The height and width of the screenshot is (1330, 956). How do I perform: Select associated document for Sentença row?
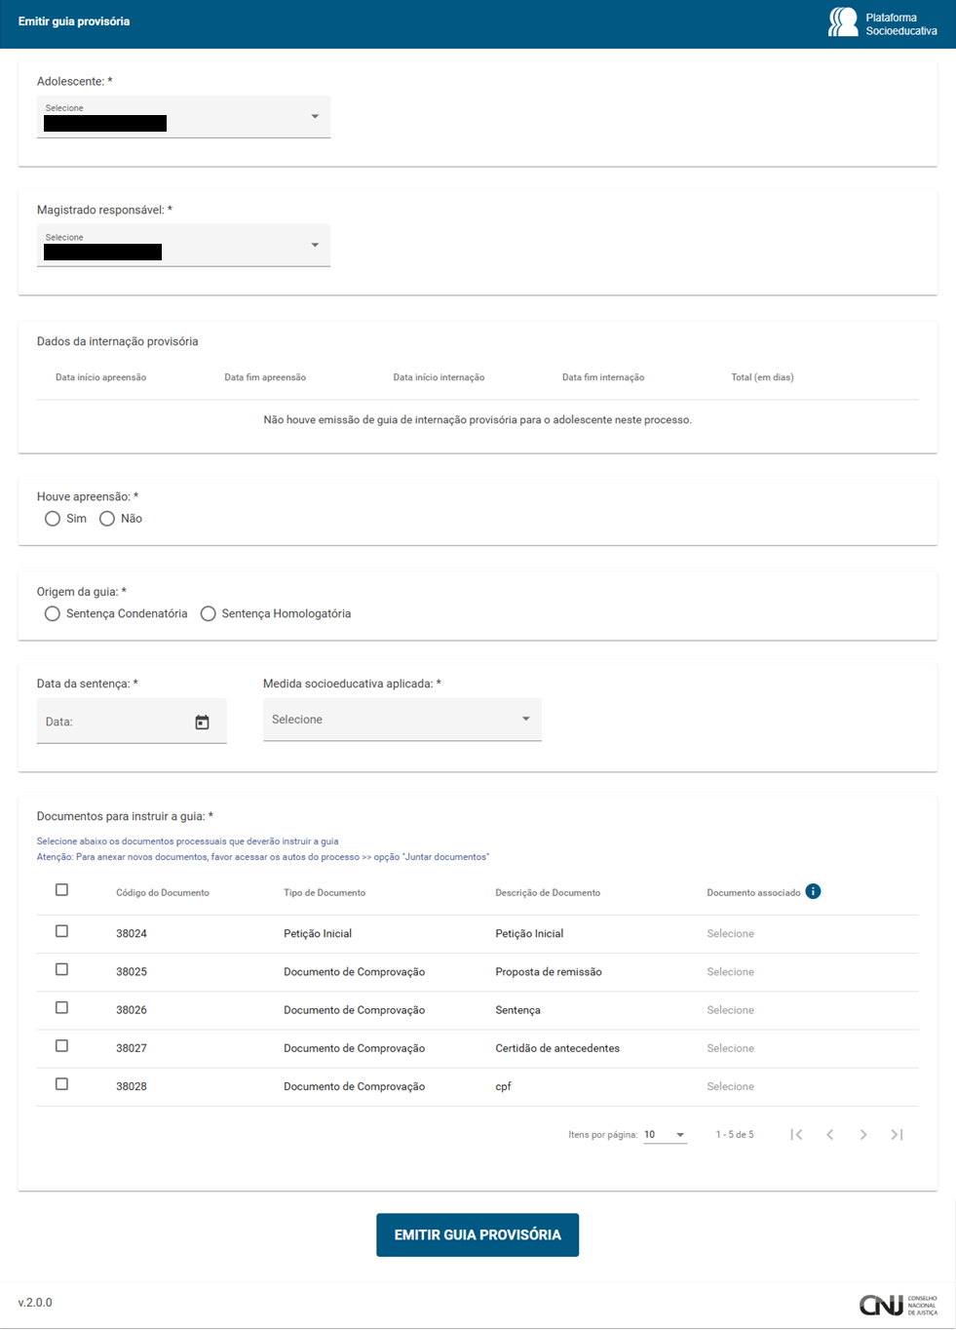point(730,1010)
